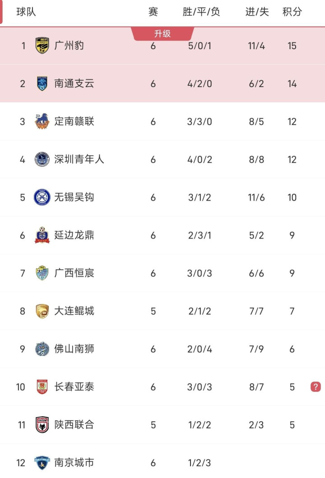The width and height of the screenshot is (325, 478).
Task: Click the red question mark icon
Action: coord(316,386)
